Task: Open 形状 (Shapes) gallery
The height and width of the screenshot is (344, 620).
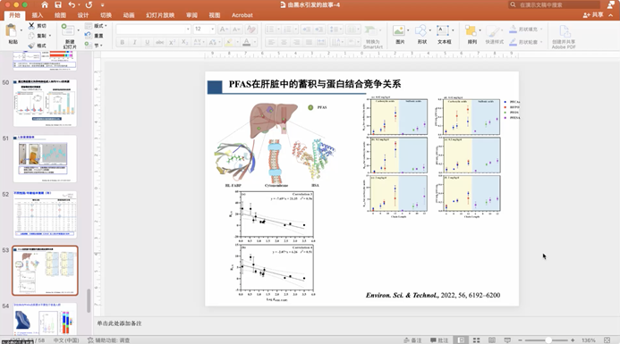Action: coord(421,34)
